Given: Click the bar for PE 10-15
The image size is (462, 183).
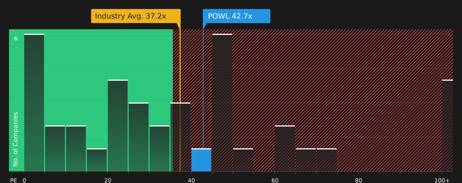Looking at the screenshot, I should point(76,148).
